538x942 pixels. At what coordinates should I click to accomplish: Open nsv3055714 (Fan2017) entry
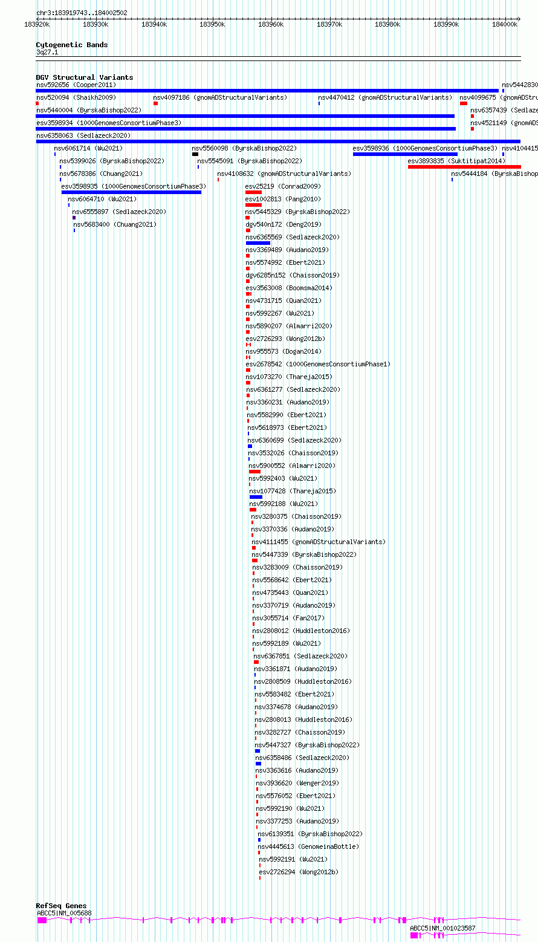point(288,618)
